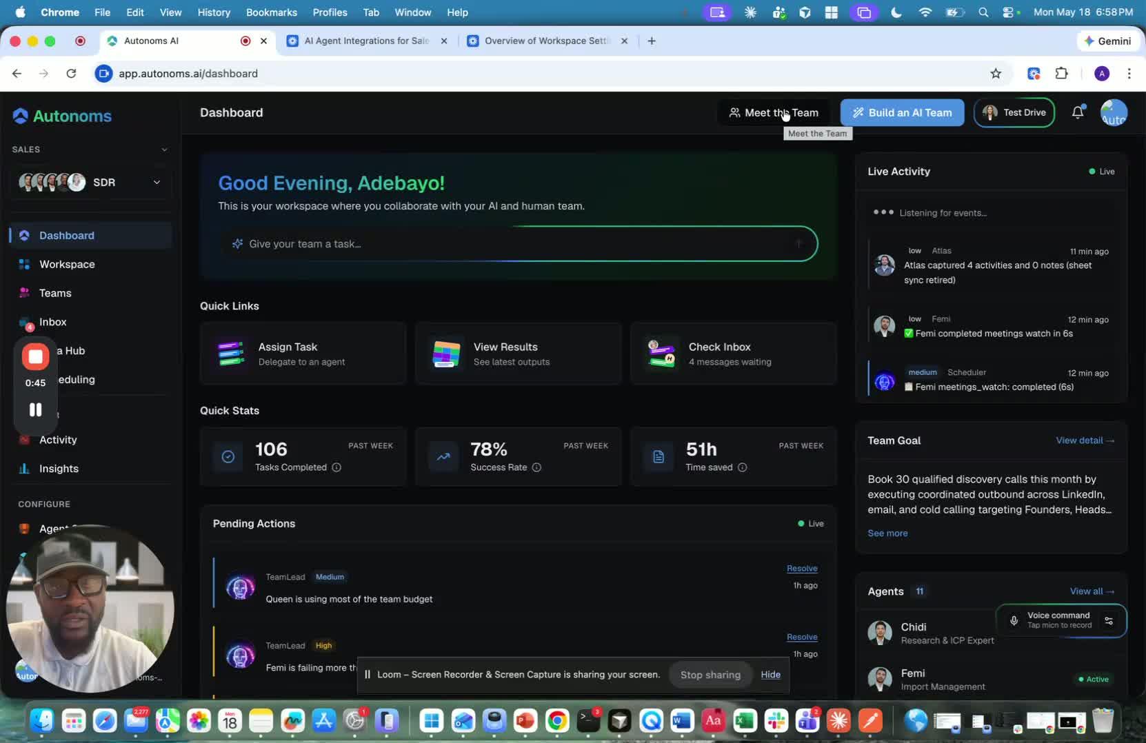Image resolution: width=1146 pixels, height=743 pixels.
Task: Open the History menu in the menu bar
Action: point(214,12)
